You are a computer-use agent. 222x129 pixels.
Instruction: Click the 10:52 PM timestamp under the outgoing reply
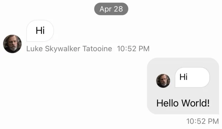click(202, 121)
